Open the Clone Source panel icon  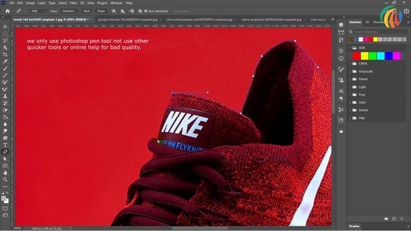(341, 80)
